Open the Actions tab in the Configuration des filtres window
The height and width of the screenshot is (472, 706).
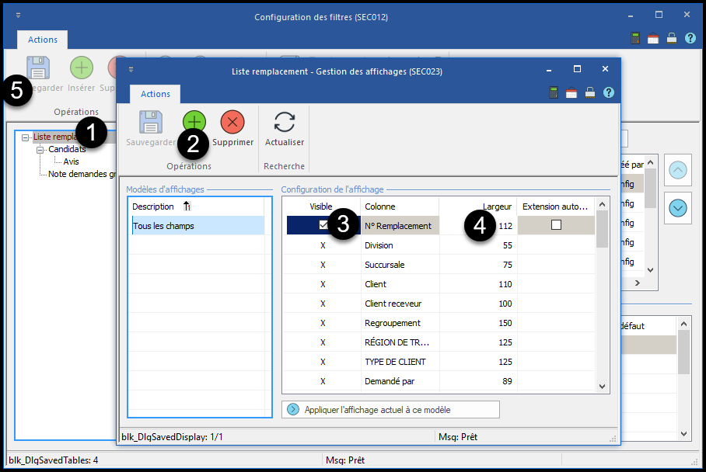[x=43, y=40]
